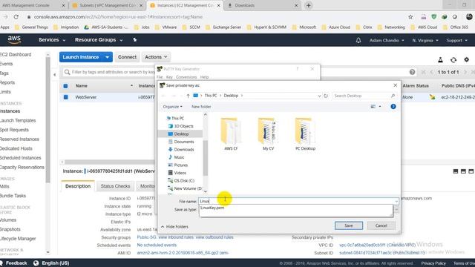Viewport: 475px width, 267px height.
Task: Click the AWS logo in console header
Action: pyautogui.click(x=14, y=39)
